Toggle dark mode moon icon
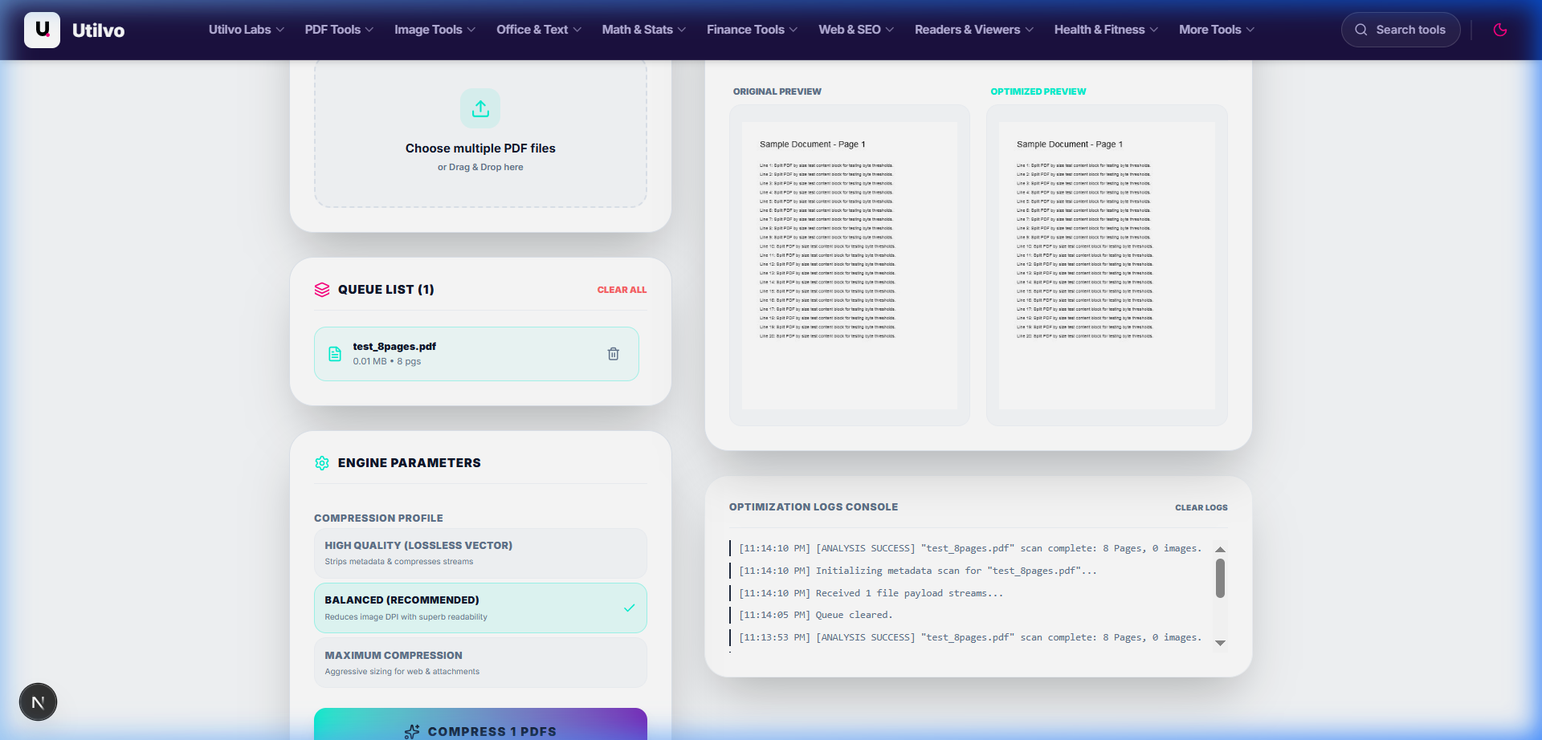 pyautogui.click(x=1499, y=30)
